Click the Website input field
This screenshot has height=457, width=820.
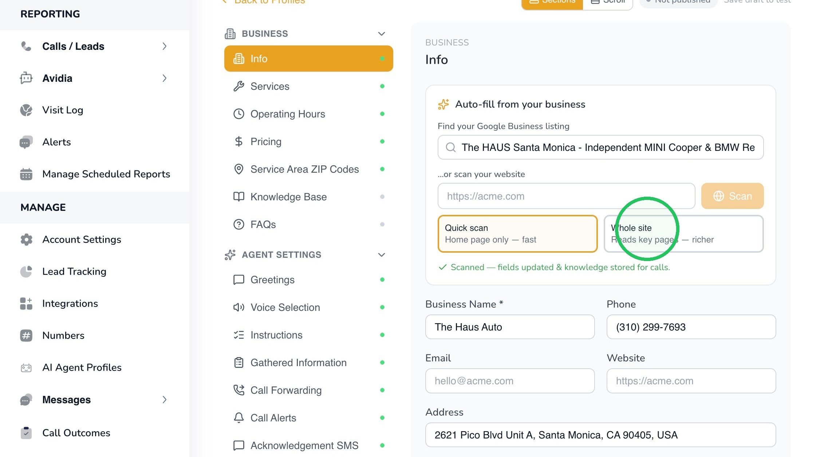point(691,381)
